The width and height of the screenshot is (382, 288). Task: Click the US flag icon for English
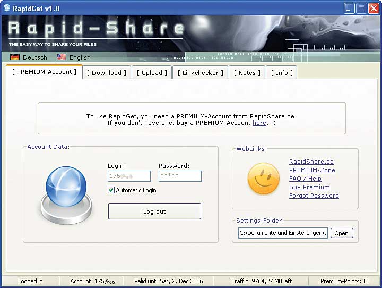[x=62, y=57]
